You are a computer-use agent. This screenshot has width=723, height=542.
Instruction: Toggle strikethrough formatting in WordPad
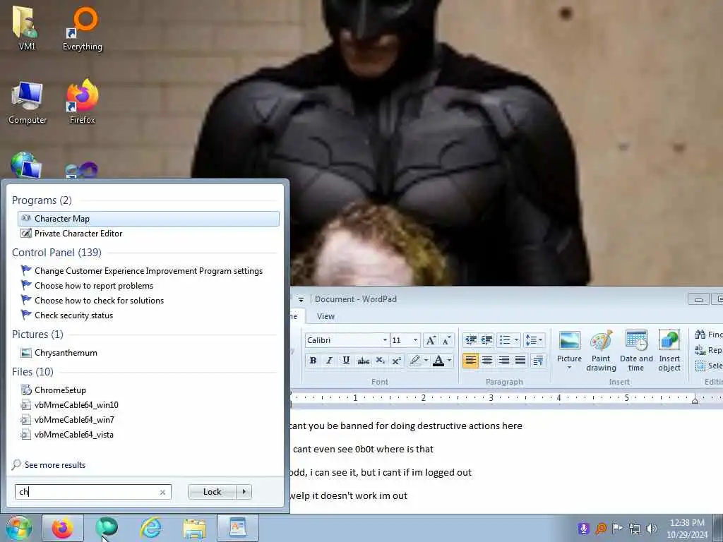pos(364,361)
